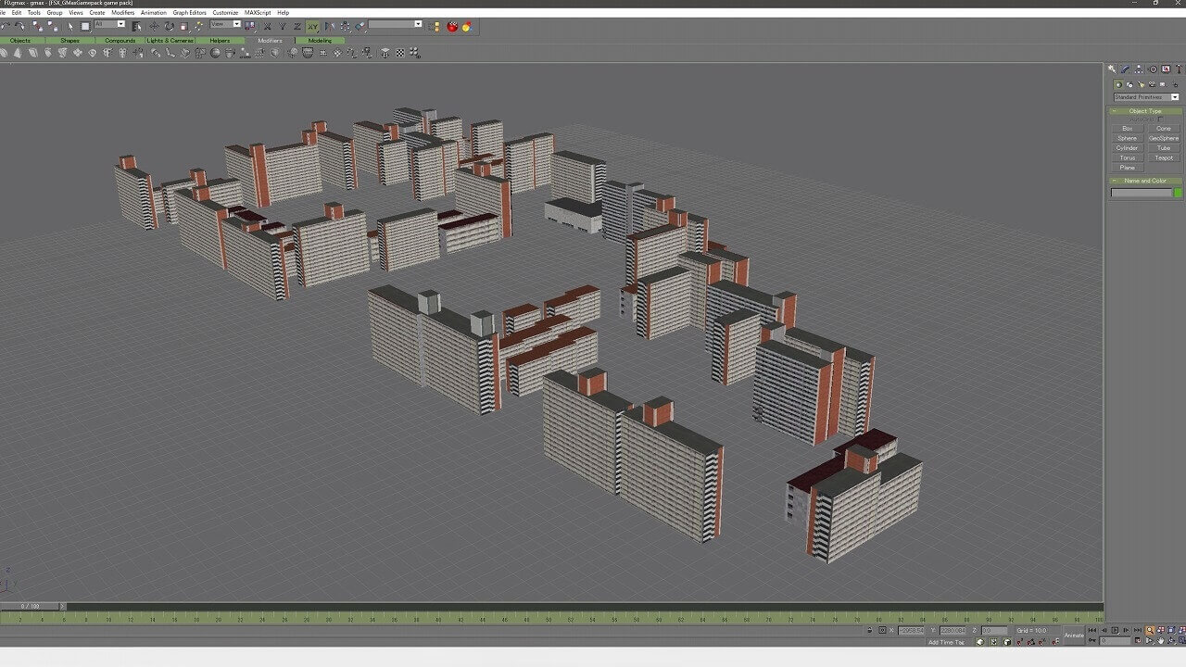Select the Rotate transform tool
The width and height of the screenshot is (1186, 667).
pos(169,26)
